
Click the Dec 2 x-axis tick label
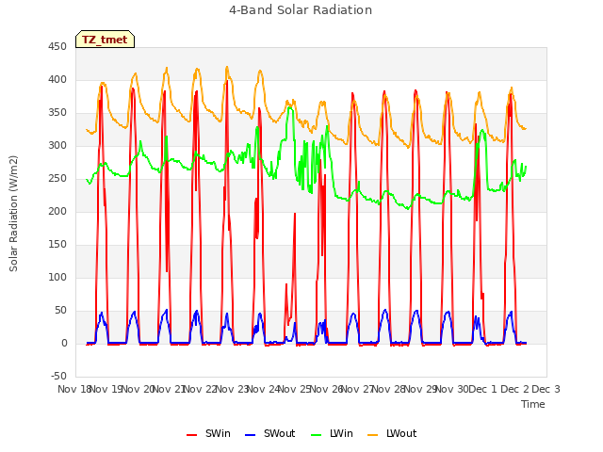[514, 389]
